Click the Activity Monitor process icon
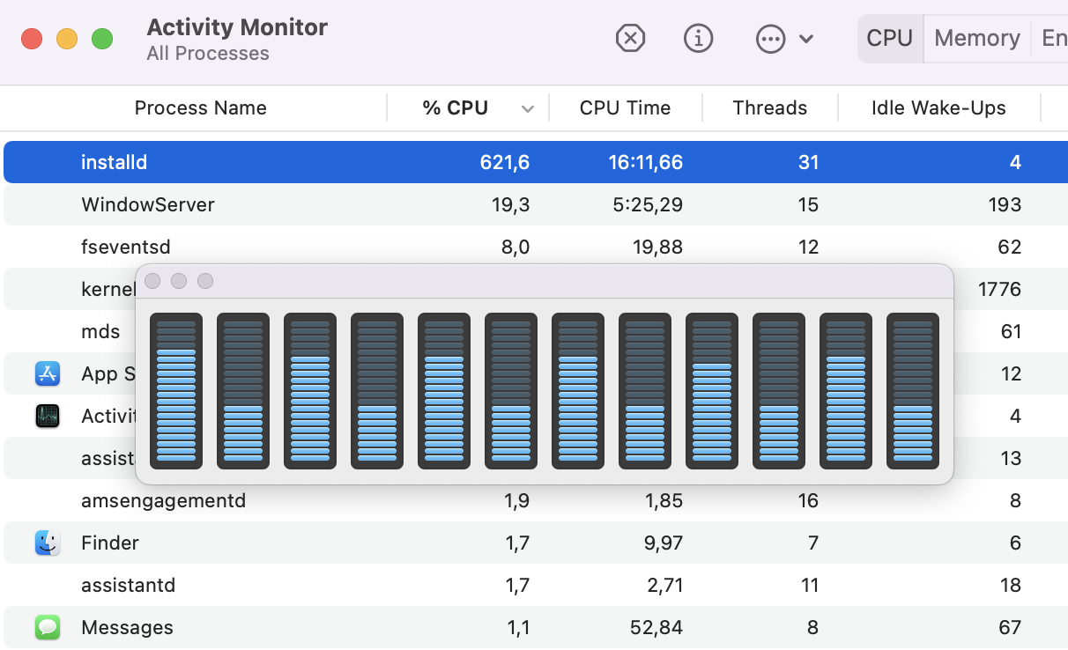 (48, 416)
